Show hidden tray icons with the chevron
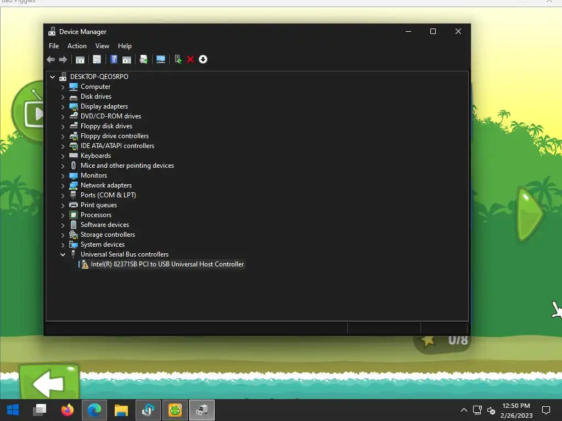Viewport: 562px width, 421px height. click(464, 410)
